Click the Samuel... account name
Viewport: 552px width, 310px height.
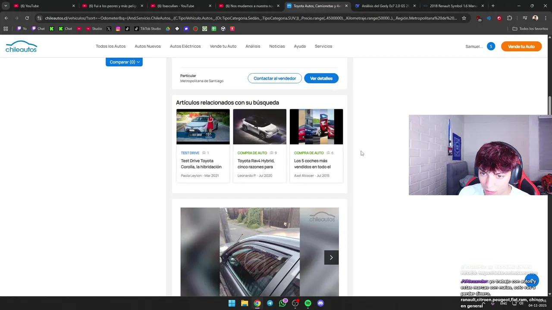474,46
